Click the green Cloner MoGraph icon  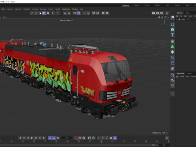coord(172,47)
